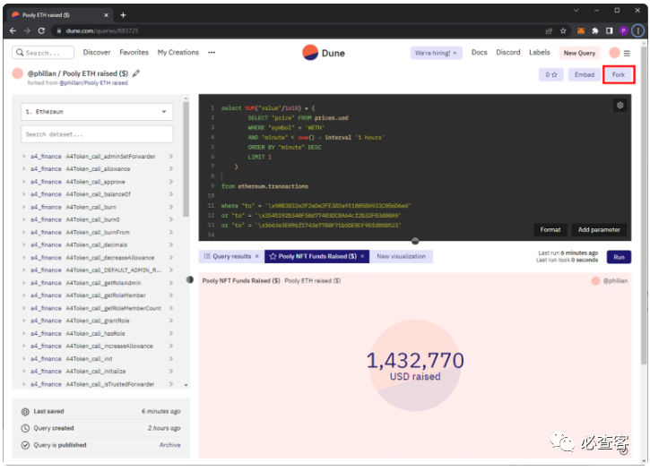Open a new browser tab with plus
The height and width of the screenshot is (471, 650).
(123, 15)
